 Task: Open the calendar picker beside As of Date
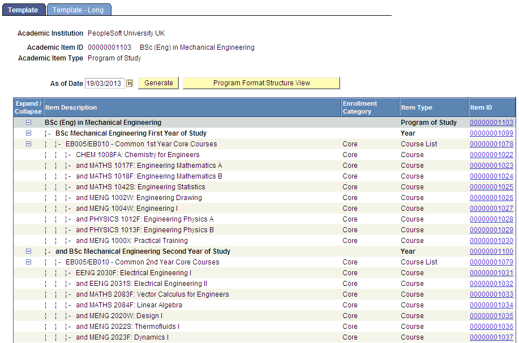[130, 83]
